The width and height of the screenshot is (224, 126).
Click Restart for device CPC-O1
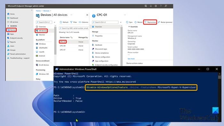pos(139,22)
